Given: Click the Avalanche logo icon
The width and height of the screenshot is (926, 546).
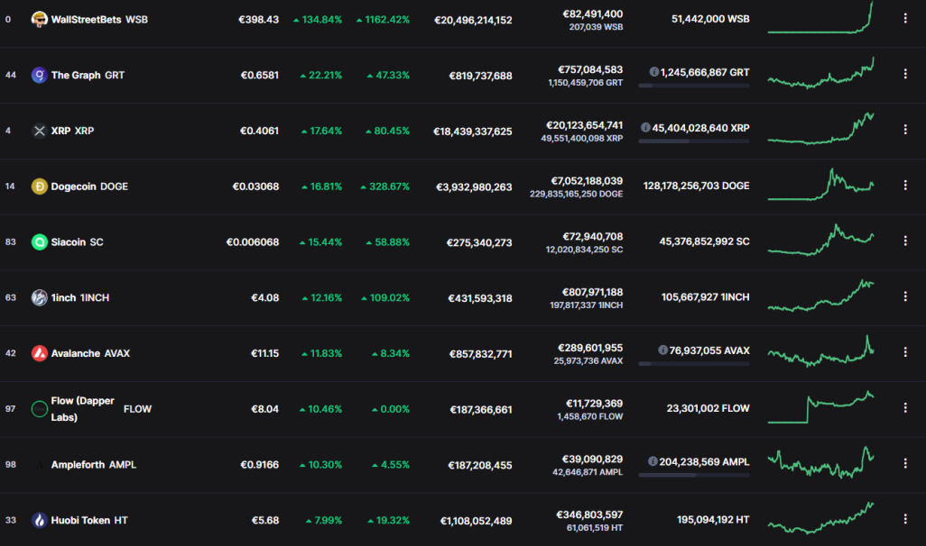Looking at the screenshot, I should pyautogui.click(x=39, y=353).
